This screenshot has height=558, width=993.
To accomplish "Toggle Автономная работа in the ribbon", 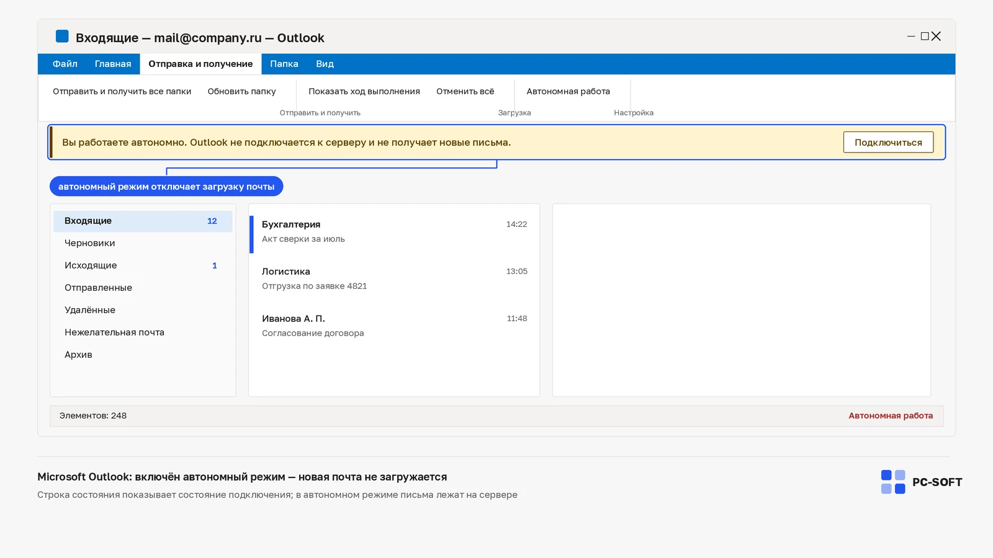I will click(568, 91).
